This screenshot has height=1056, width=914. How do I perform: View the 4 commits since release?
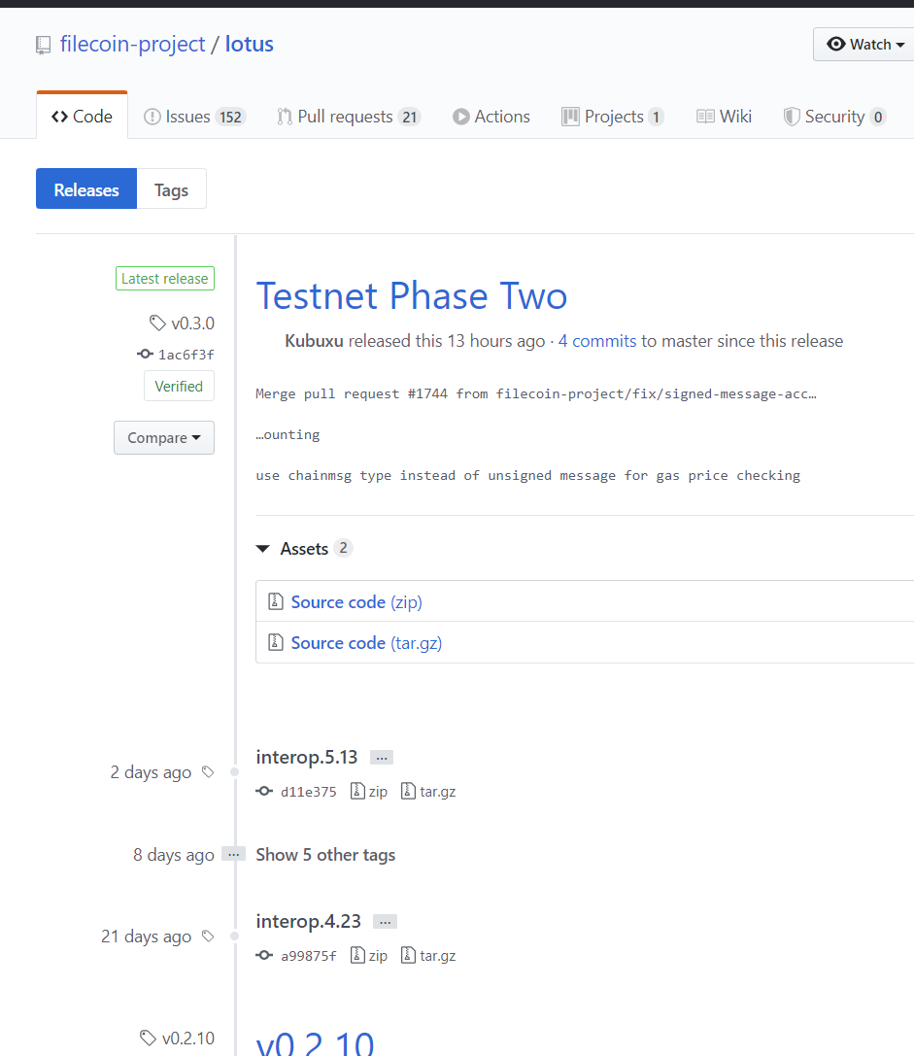click(597, 341)
